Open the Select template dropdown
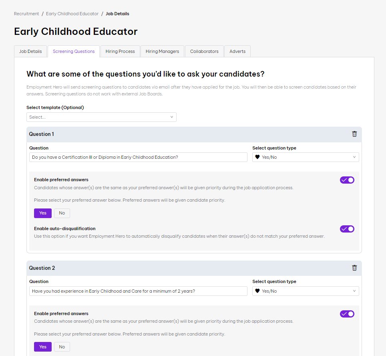 [x=101, y=117]
